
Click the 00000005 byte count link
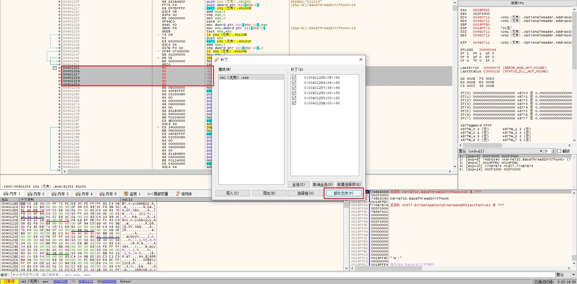click(x=109, y=282)
